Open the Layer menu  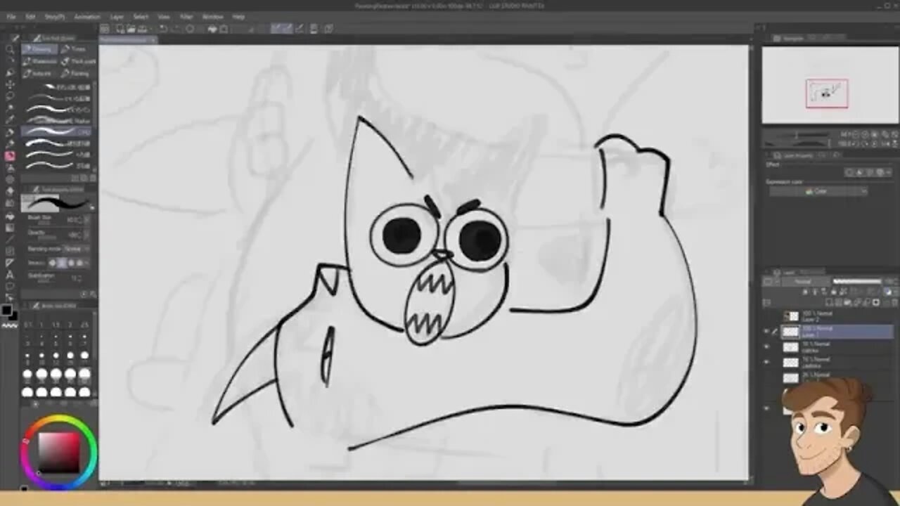click(117, 16)
